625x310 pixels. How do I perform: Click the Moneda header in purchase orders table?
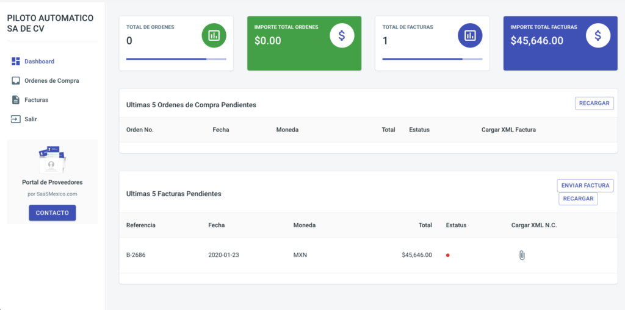point(287,130)
